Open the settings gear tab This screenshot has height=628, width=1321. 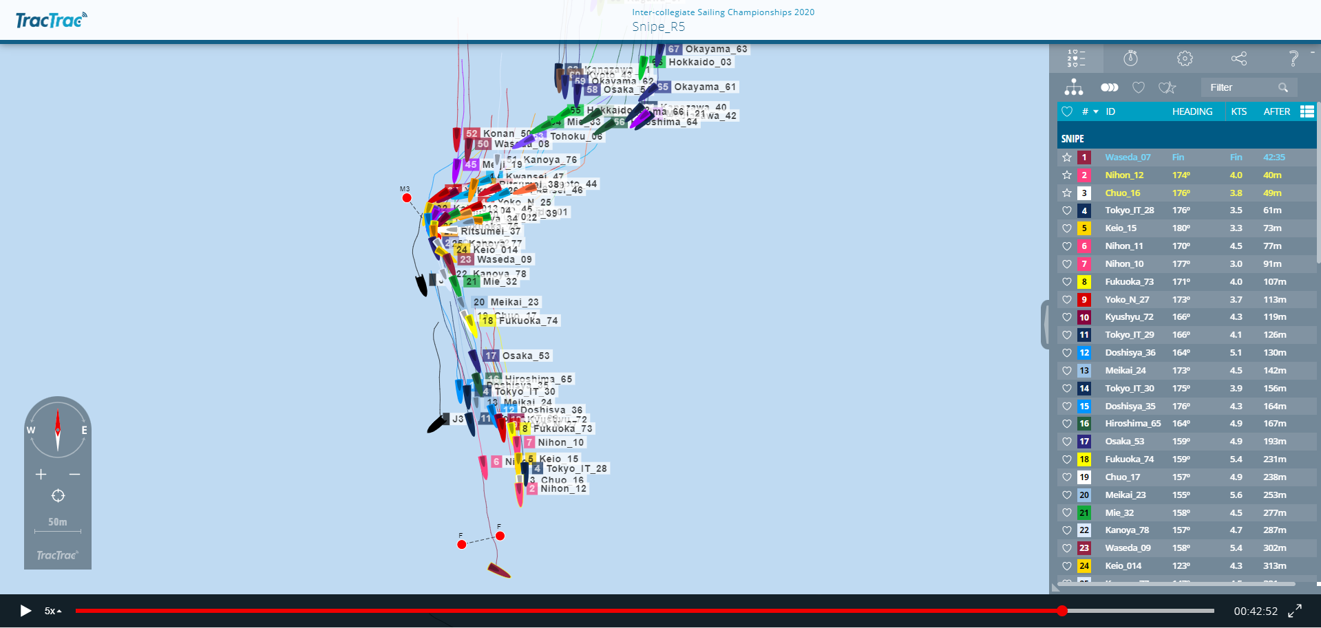[x=1185, y=58]
